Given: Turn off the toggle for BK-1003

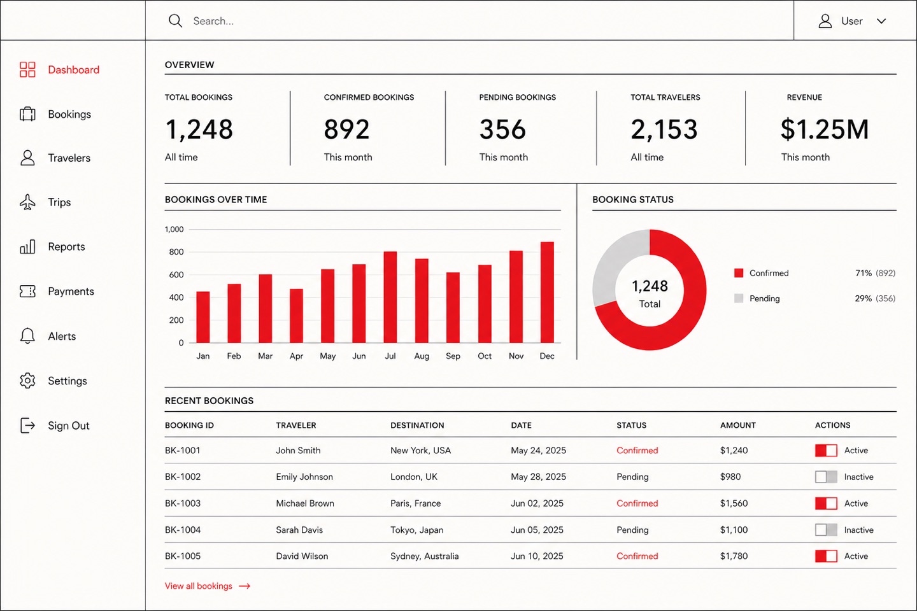Looking at the screenshot, I should (x=826, y=503).
